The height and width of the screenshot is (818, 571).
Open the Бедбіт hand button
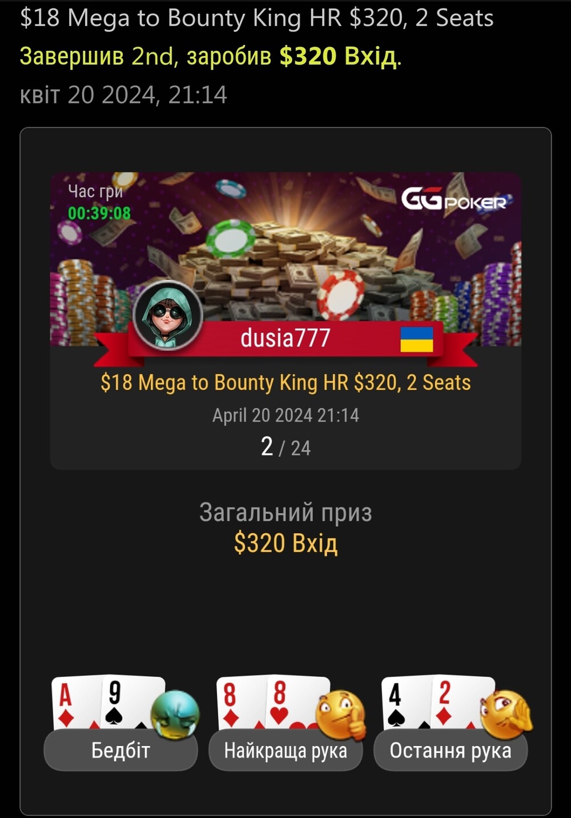pyautogui.click(x=120, y=750)
